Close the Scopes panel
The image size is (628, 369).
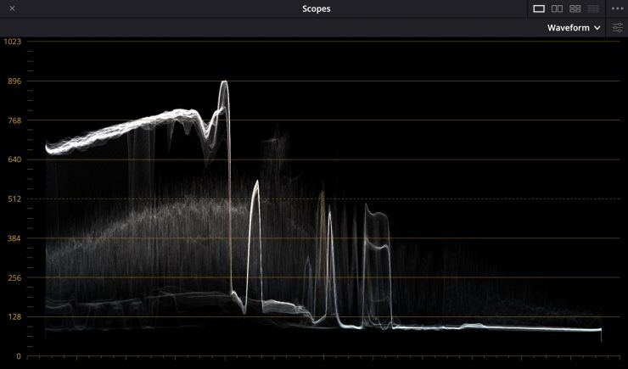coord(12,8)
